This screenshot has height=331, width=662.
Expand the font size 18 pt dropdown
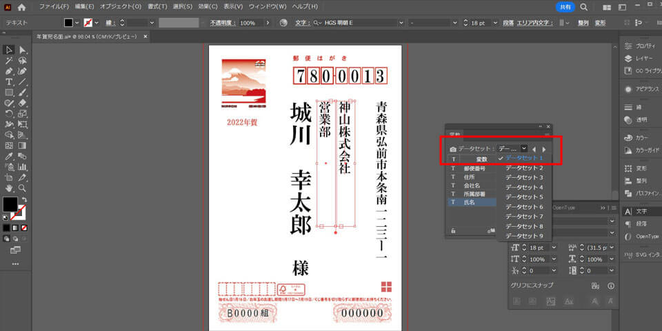coord(494,23)
